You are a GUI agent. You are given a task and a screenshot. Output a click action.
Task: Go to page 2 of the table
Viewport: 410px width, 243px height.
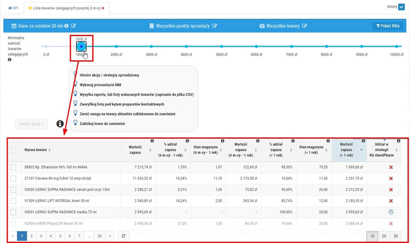point(31,236)
